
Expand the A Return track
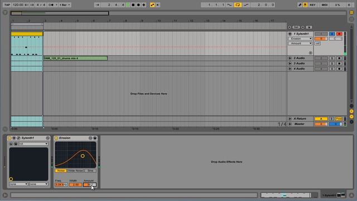coord(290,119)
